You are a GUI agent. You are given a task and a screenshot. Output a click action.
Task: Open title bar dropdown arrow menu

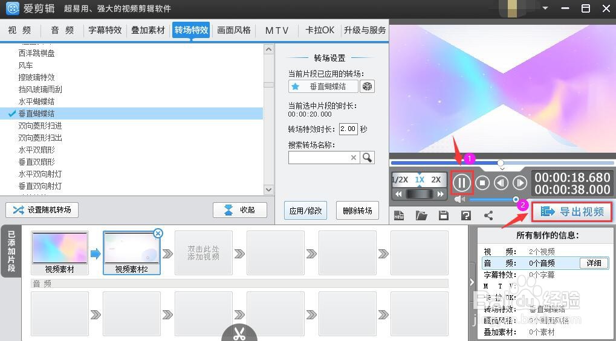tap(545, 8)
